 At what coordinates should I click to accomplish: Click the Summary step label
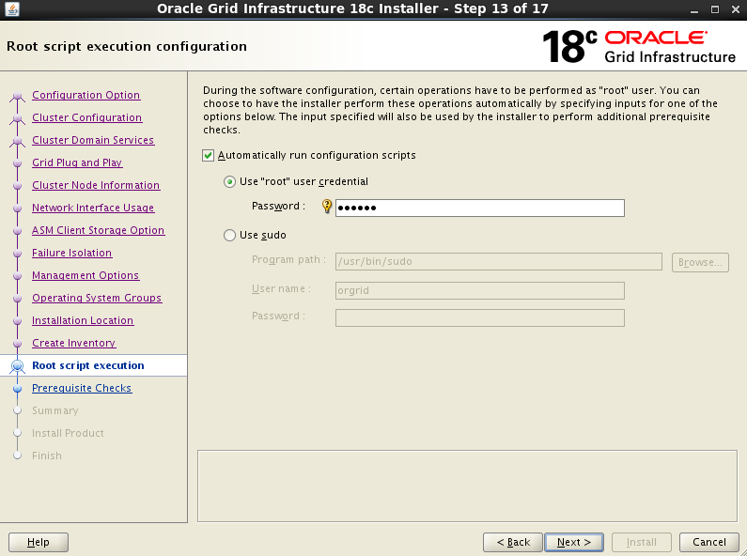click(55, 410)
